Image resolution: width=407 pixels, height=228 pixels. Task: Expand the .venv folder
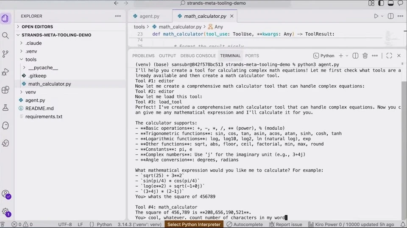[x=70, y=51]
